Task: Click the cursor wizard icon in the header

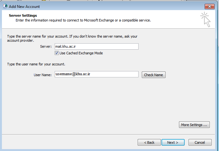Action: click(206, 19)
